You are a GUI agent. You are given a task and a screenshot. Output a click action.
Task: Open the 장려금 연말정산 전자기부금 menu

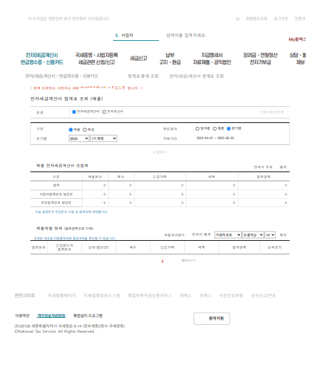point(261,58)
